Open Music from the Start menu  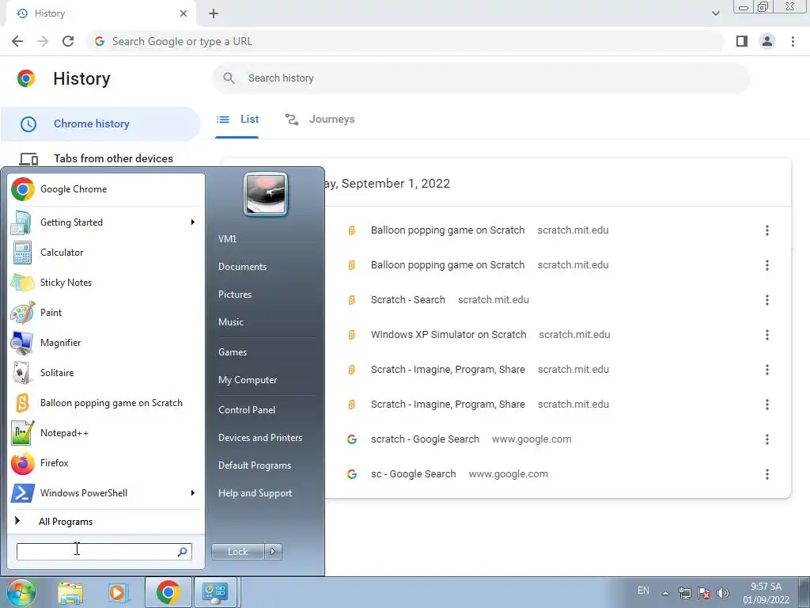tap(231, 322)
